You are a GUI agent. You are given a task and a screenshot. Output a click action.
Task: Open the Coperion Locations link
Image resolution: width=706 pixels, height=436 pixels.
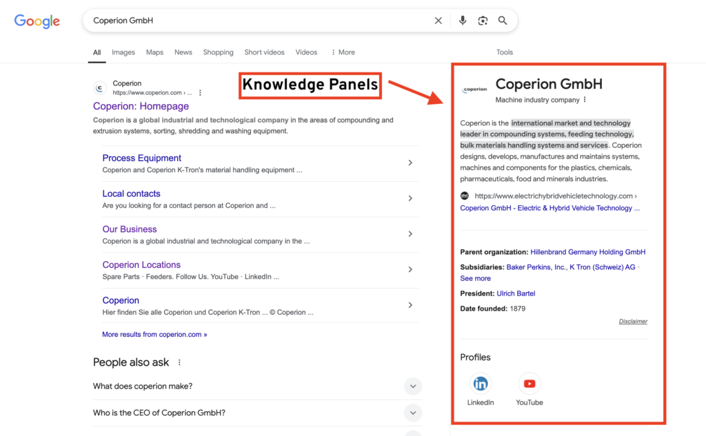tap(141, 264)
